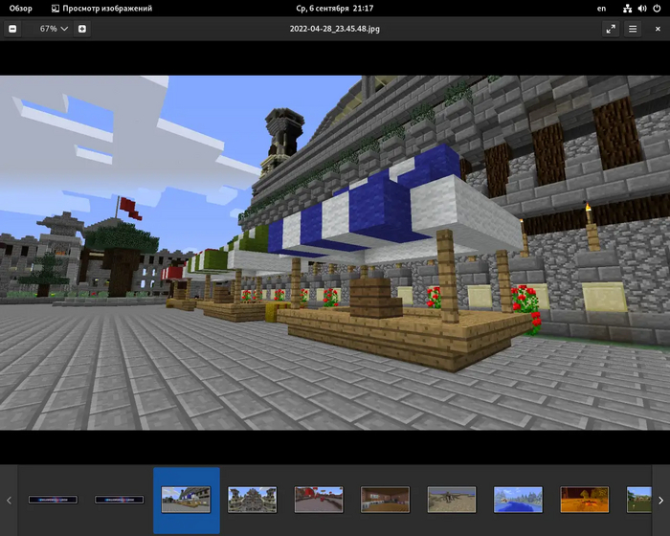Click the displayed Minecraft market image

pos(335,253)
